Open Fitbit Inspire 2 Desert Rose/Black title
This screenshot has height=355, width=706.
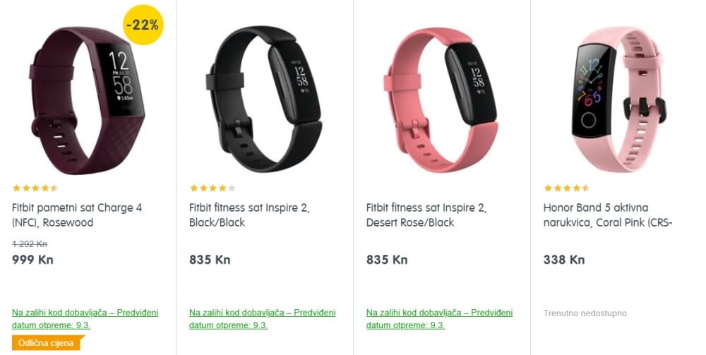(x=426, y=215)
